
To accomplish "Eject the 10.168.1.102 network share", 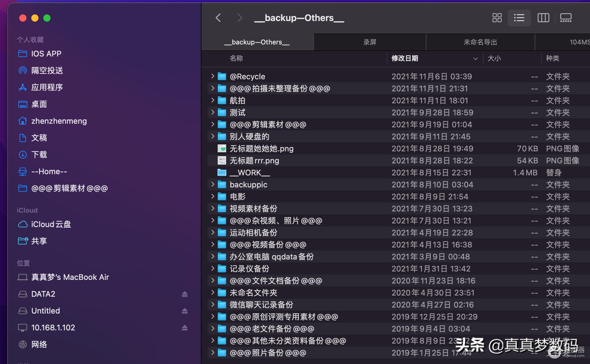I will point(185,328).
